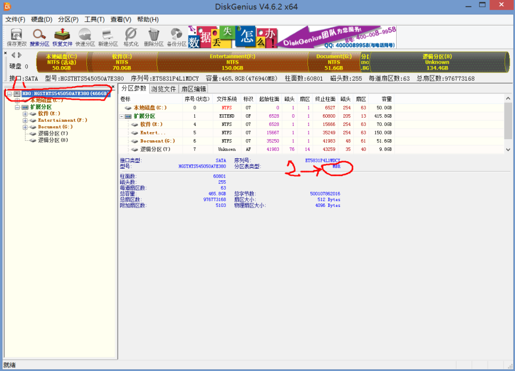The image size is (515, 371).
Task: Click the partition table scrollbar up arrow
Action: (x=508, y=98)
